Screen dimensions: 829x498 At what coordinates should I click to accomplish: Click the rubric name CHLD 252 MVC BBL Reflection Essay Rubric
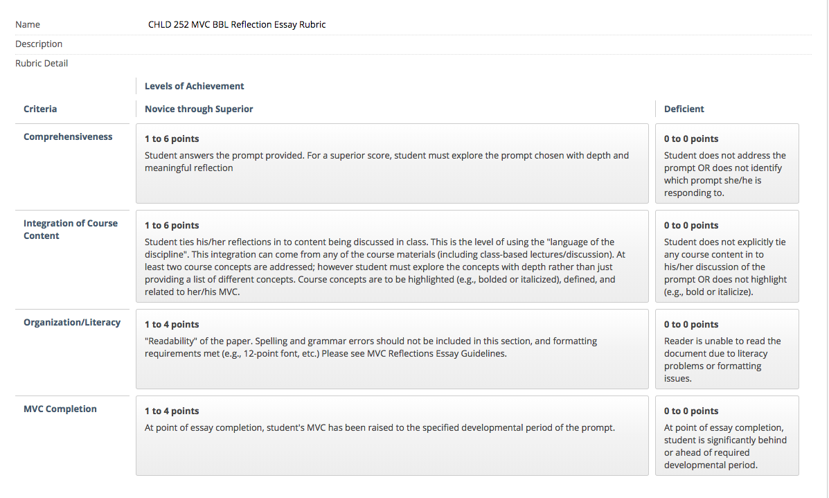coord(237,24)
